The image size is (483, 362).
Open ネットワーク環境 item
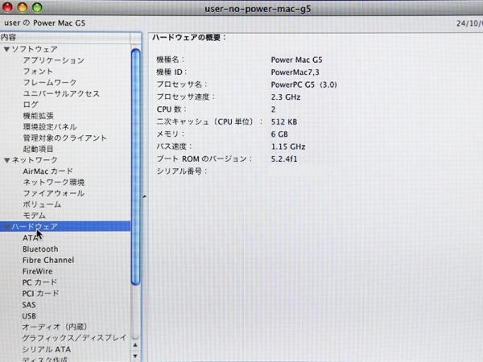(x=54, y=183)
